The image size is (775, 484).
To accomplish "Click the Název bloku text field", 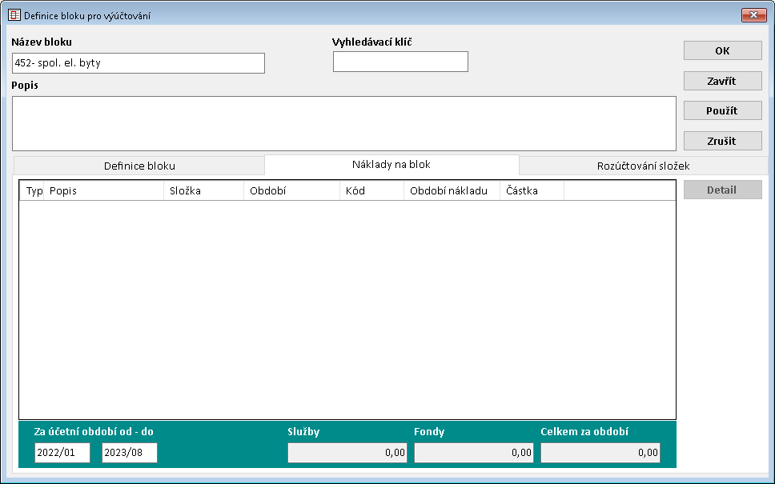I will click(x=138, y=63).
